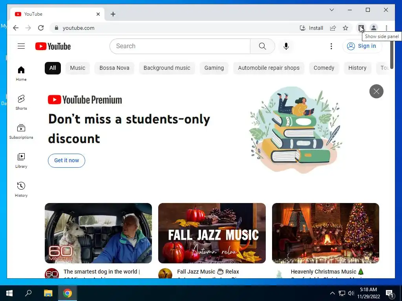Show hidden system tray icons

pos(332,293)
